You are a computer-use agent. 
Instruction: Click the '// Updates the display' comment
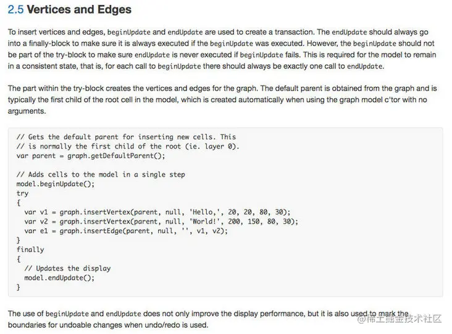click(x=67, y=268)
